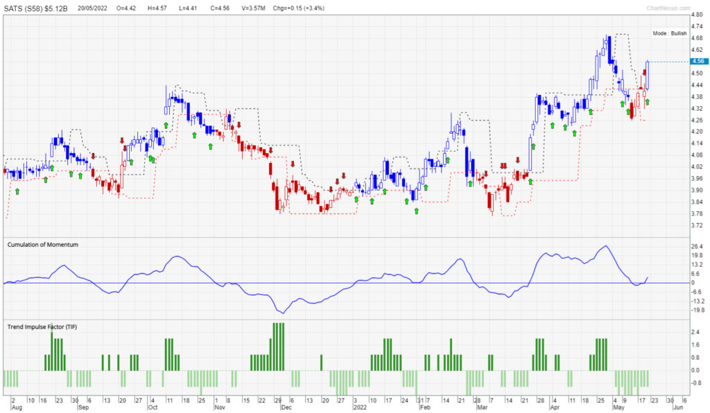Click the 3.84 price axis label

click(x=697, y=202)
